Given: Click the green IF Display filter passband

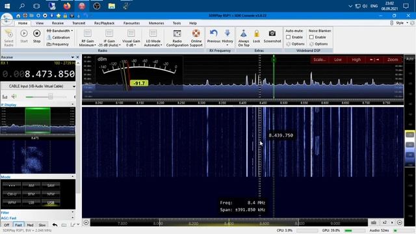Looking at the screenshot, I should pos(38,120).
